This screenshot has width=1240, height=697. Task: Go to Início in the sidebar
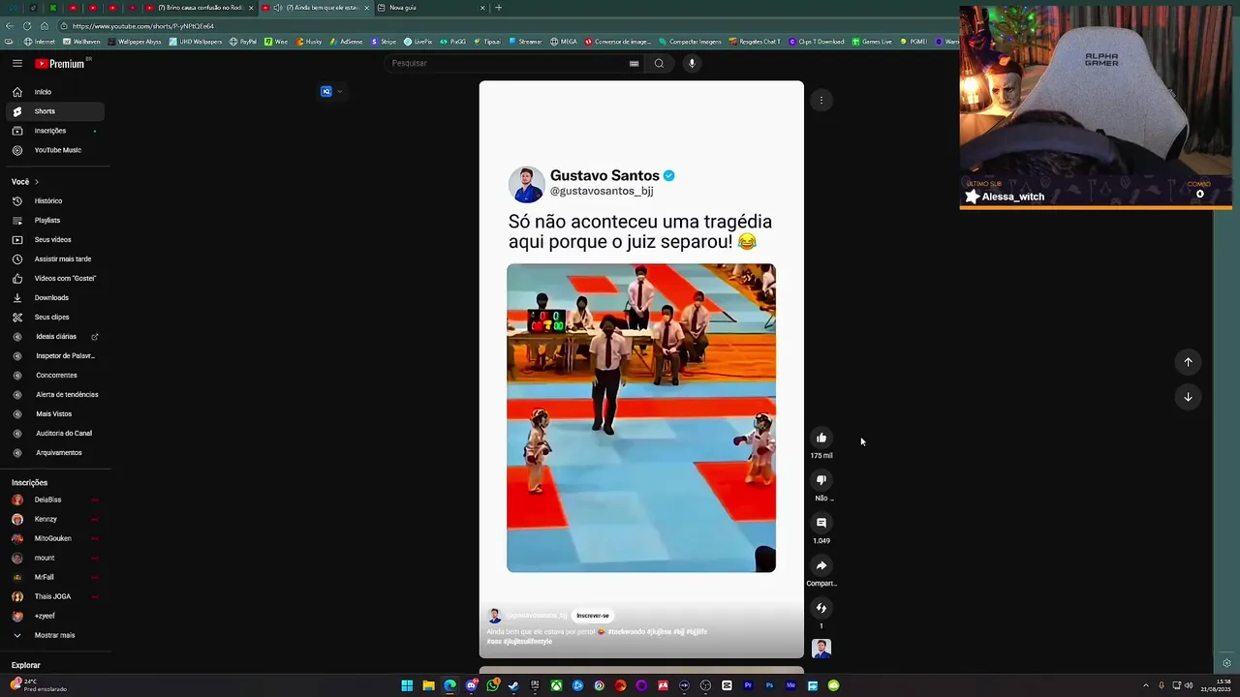point(55,92)
